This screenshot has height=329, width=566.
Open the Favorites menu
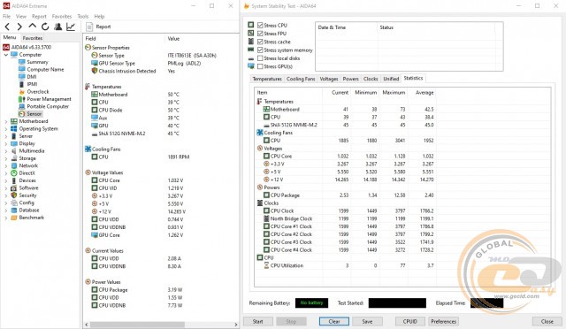[62, 16]
